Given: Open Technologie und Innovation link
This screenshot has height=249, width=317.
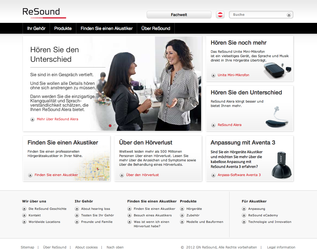Looking at the screenshot, I should 270,222.
